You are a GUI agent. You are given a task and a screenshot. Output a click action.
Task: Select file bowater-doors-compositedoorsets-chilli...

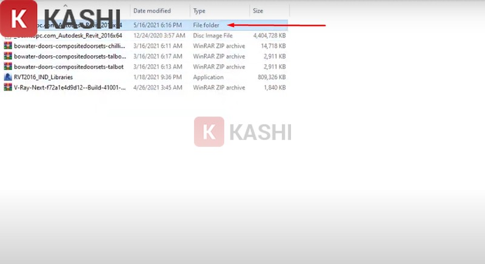pos(70,46)
